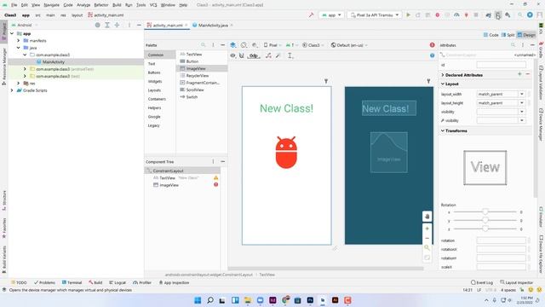Image resolution: width=545 pixels, height=307 pixels.
Task: Click the rotation y slider handle
Action: coord(485,220)
